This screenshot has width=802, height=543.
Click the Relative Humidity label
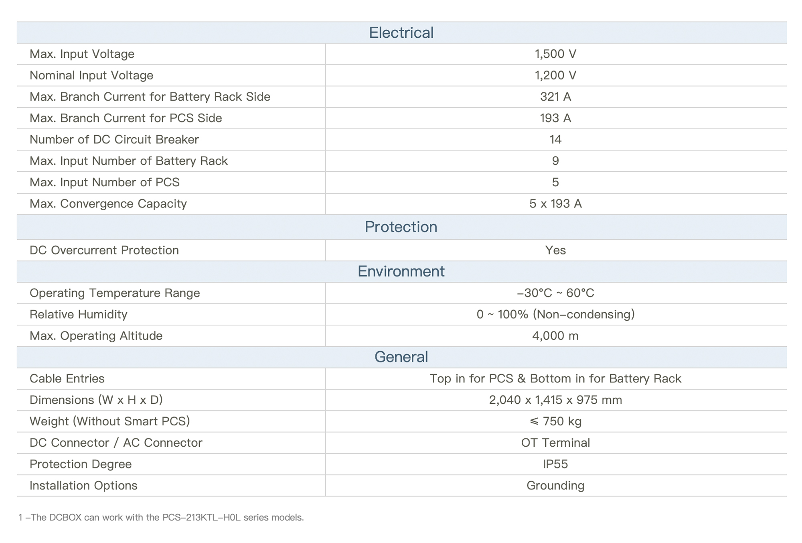[x=79, y=315]
